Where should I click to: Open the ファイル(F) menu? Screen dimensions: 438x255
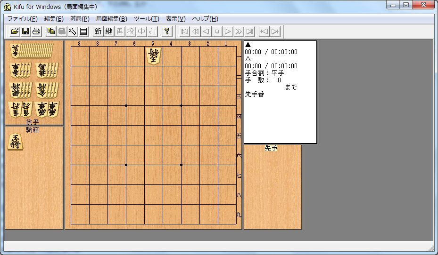(22, 19)
